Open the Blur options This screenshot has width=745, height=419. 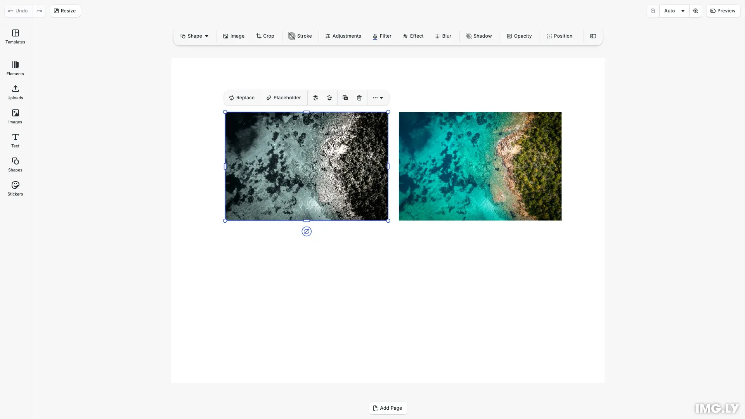(x=443, y=36)
